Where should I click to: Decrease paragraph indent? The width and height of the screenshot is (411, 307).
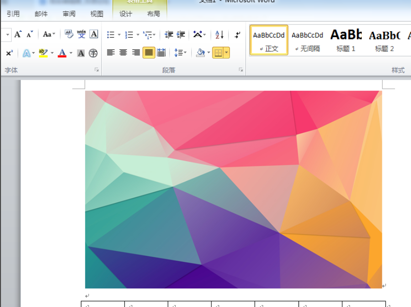[x=169, y=35]
